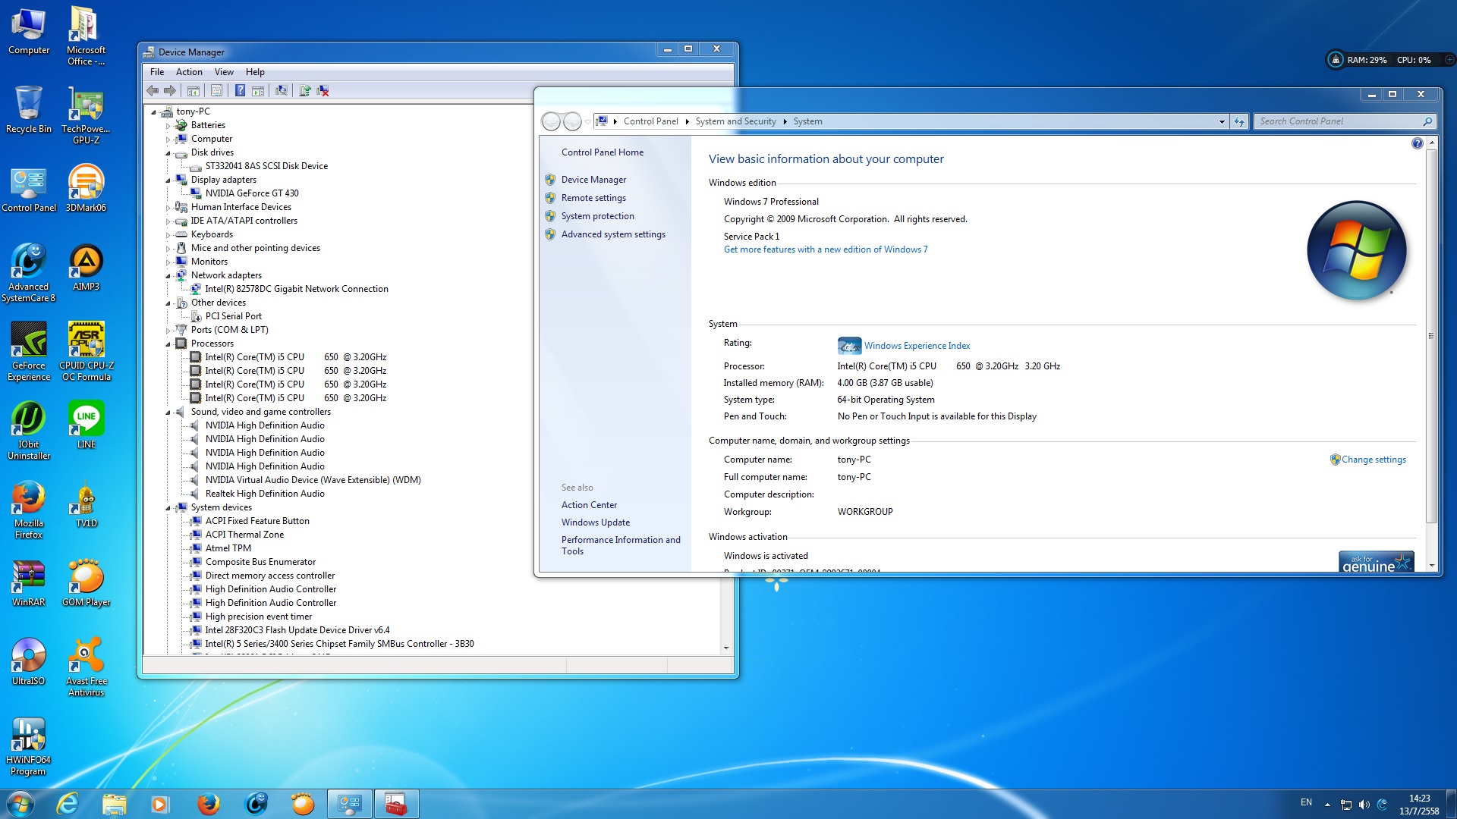The height and width of the screenshot is (819, 1457).
Task: Click the blue Help toolbar icon
Action: click(x=240, y=91)
